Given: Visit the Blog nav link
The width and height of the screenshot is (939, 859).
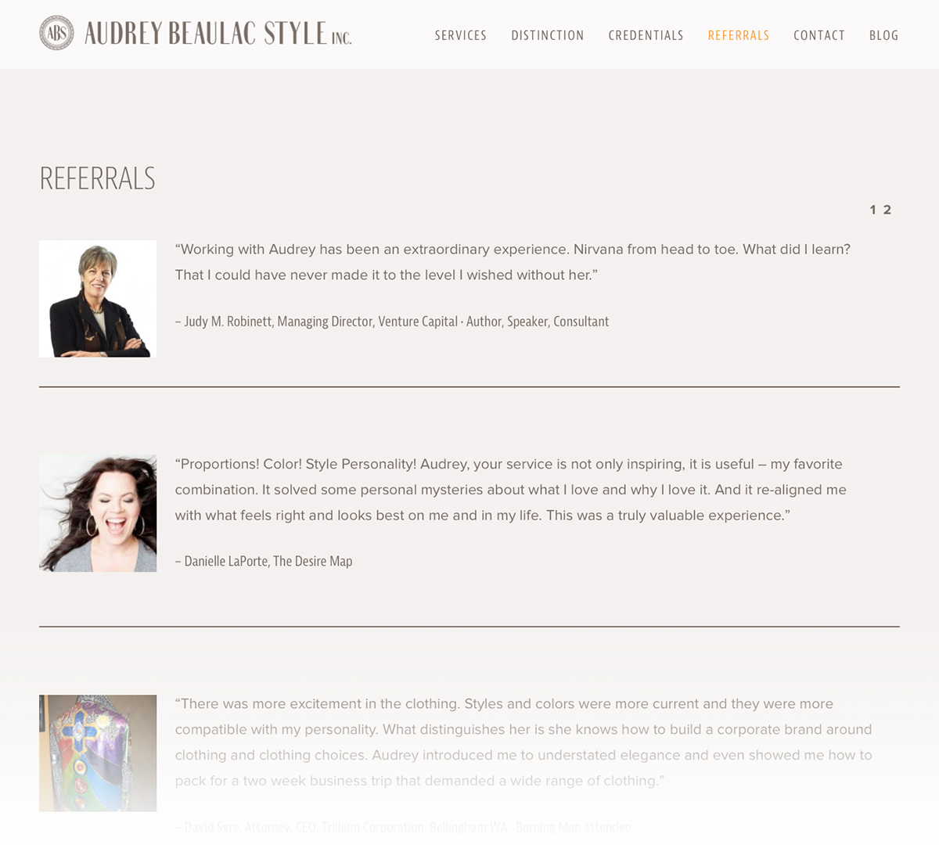Looking at the screenshot, I should pos(884,35).
